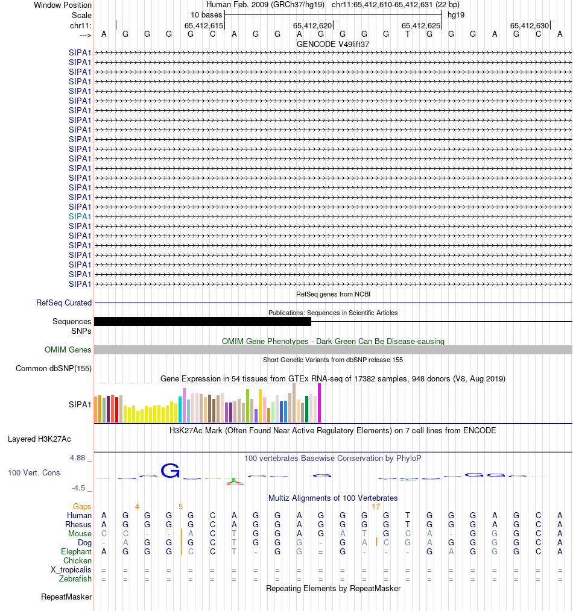Click the RepeatMasker track label
The image size is (573, 611).
[66, 597]
